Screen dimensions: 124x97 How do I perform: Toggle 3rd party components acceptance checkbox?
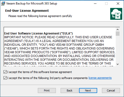click(x=5, y=78)
